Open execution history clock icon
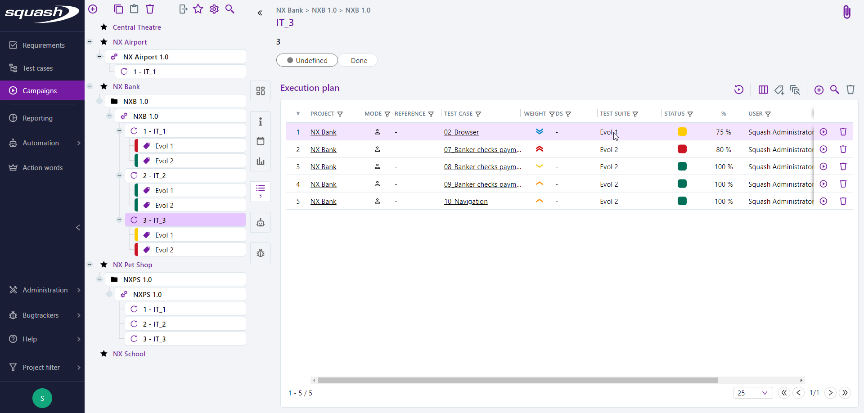This screenshot has width=864, height=413. pyautogui.click(x=739, y=90)
